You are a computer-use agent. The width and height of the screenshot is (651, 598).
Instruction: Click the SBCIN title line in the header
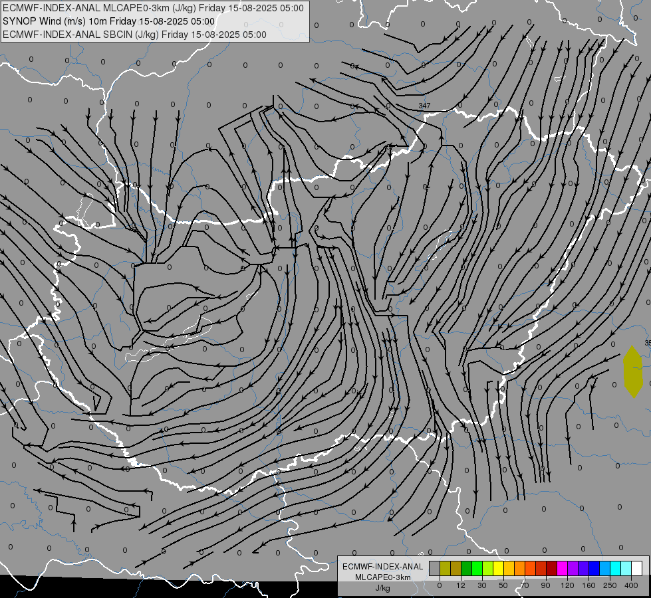click(x=134, y=35)
